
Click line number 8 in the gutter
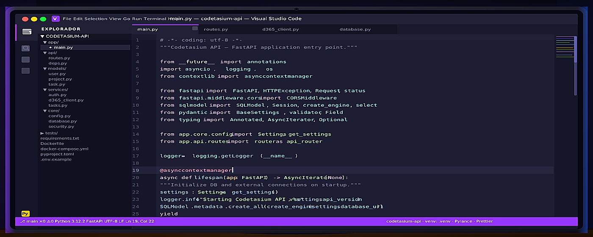coord(137,91)
